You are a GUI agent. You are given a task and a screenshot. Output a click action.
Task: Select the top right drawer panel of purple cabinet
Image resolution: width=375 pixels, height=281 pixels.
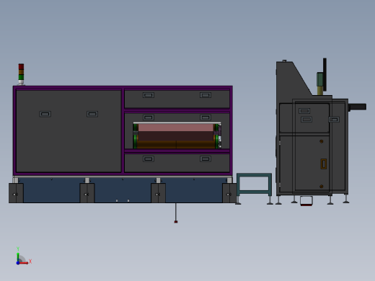click(177, 99)
